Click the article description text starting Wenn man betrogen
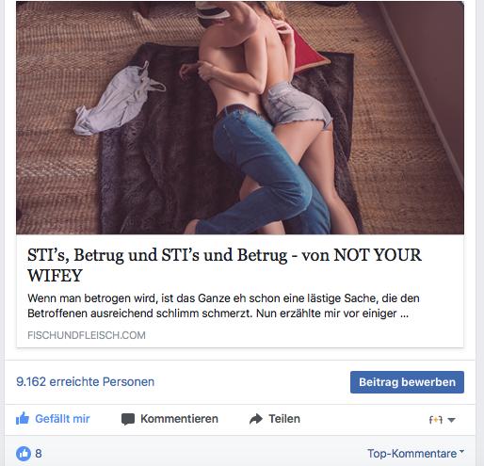This screenshot has height=466, width=484. click(223, 306)
